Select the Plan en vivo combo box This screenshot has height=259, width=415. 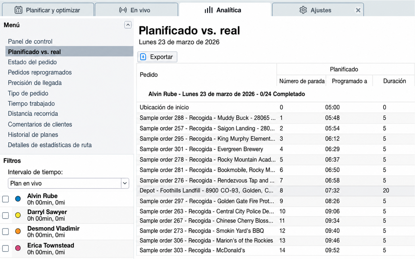68,183
